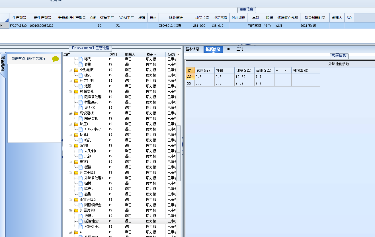Click the 验收标准 column header
This screenshot has width=375, height=237.
click(176, 18)
